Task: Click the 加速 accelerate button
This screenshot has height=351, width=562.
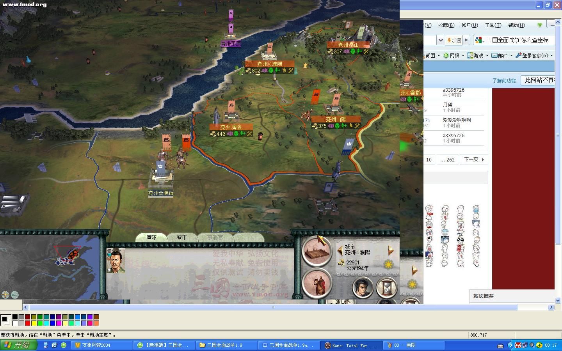Action: tap(454, 40)
